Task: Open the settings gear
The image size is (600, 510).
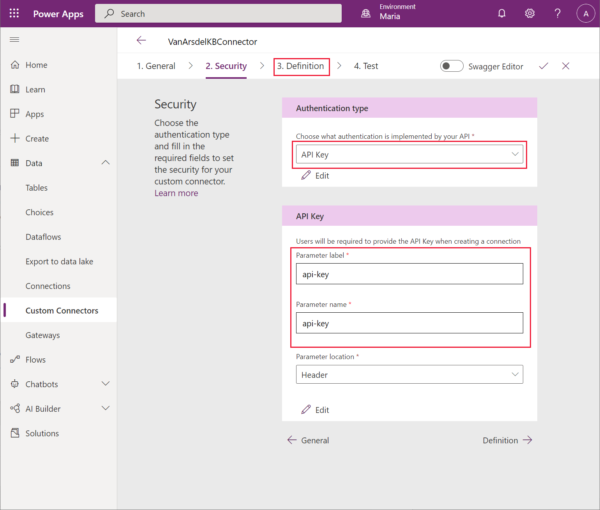Action: [x=530, y=14]
